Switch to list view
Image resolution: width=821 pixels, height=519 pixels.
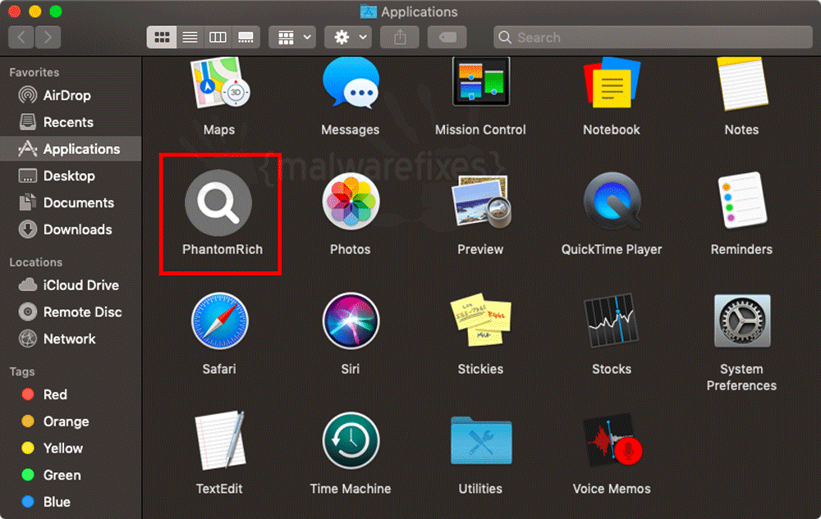pos(190,37)
